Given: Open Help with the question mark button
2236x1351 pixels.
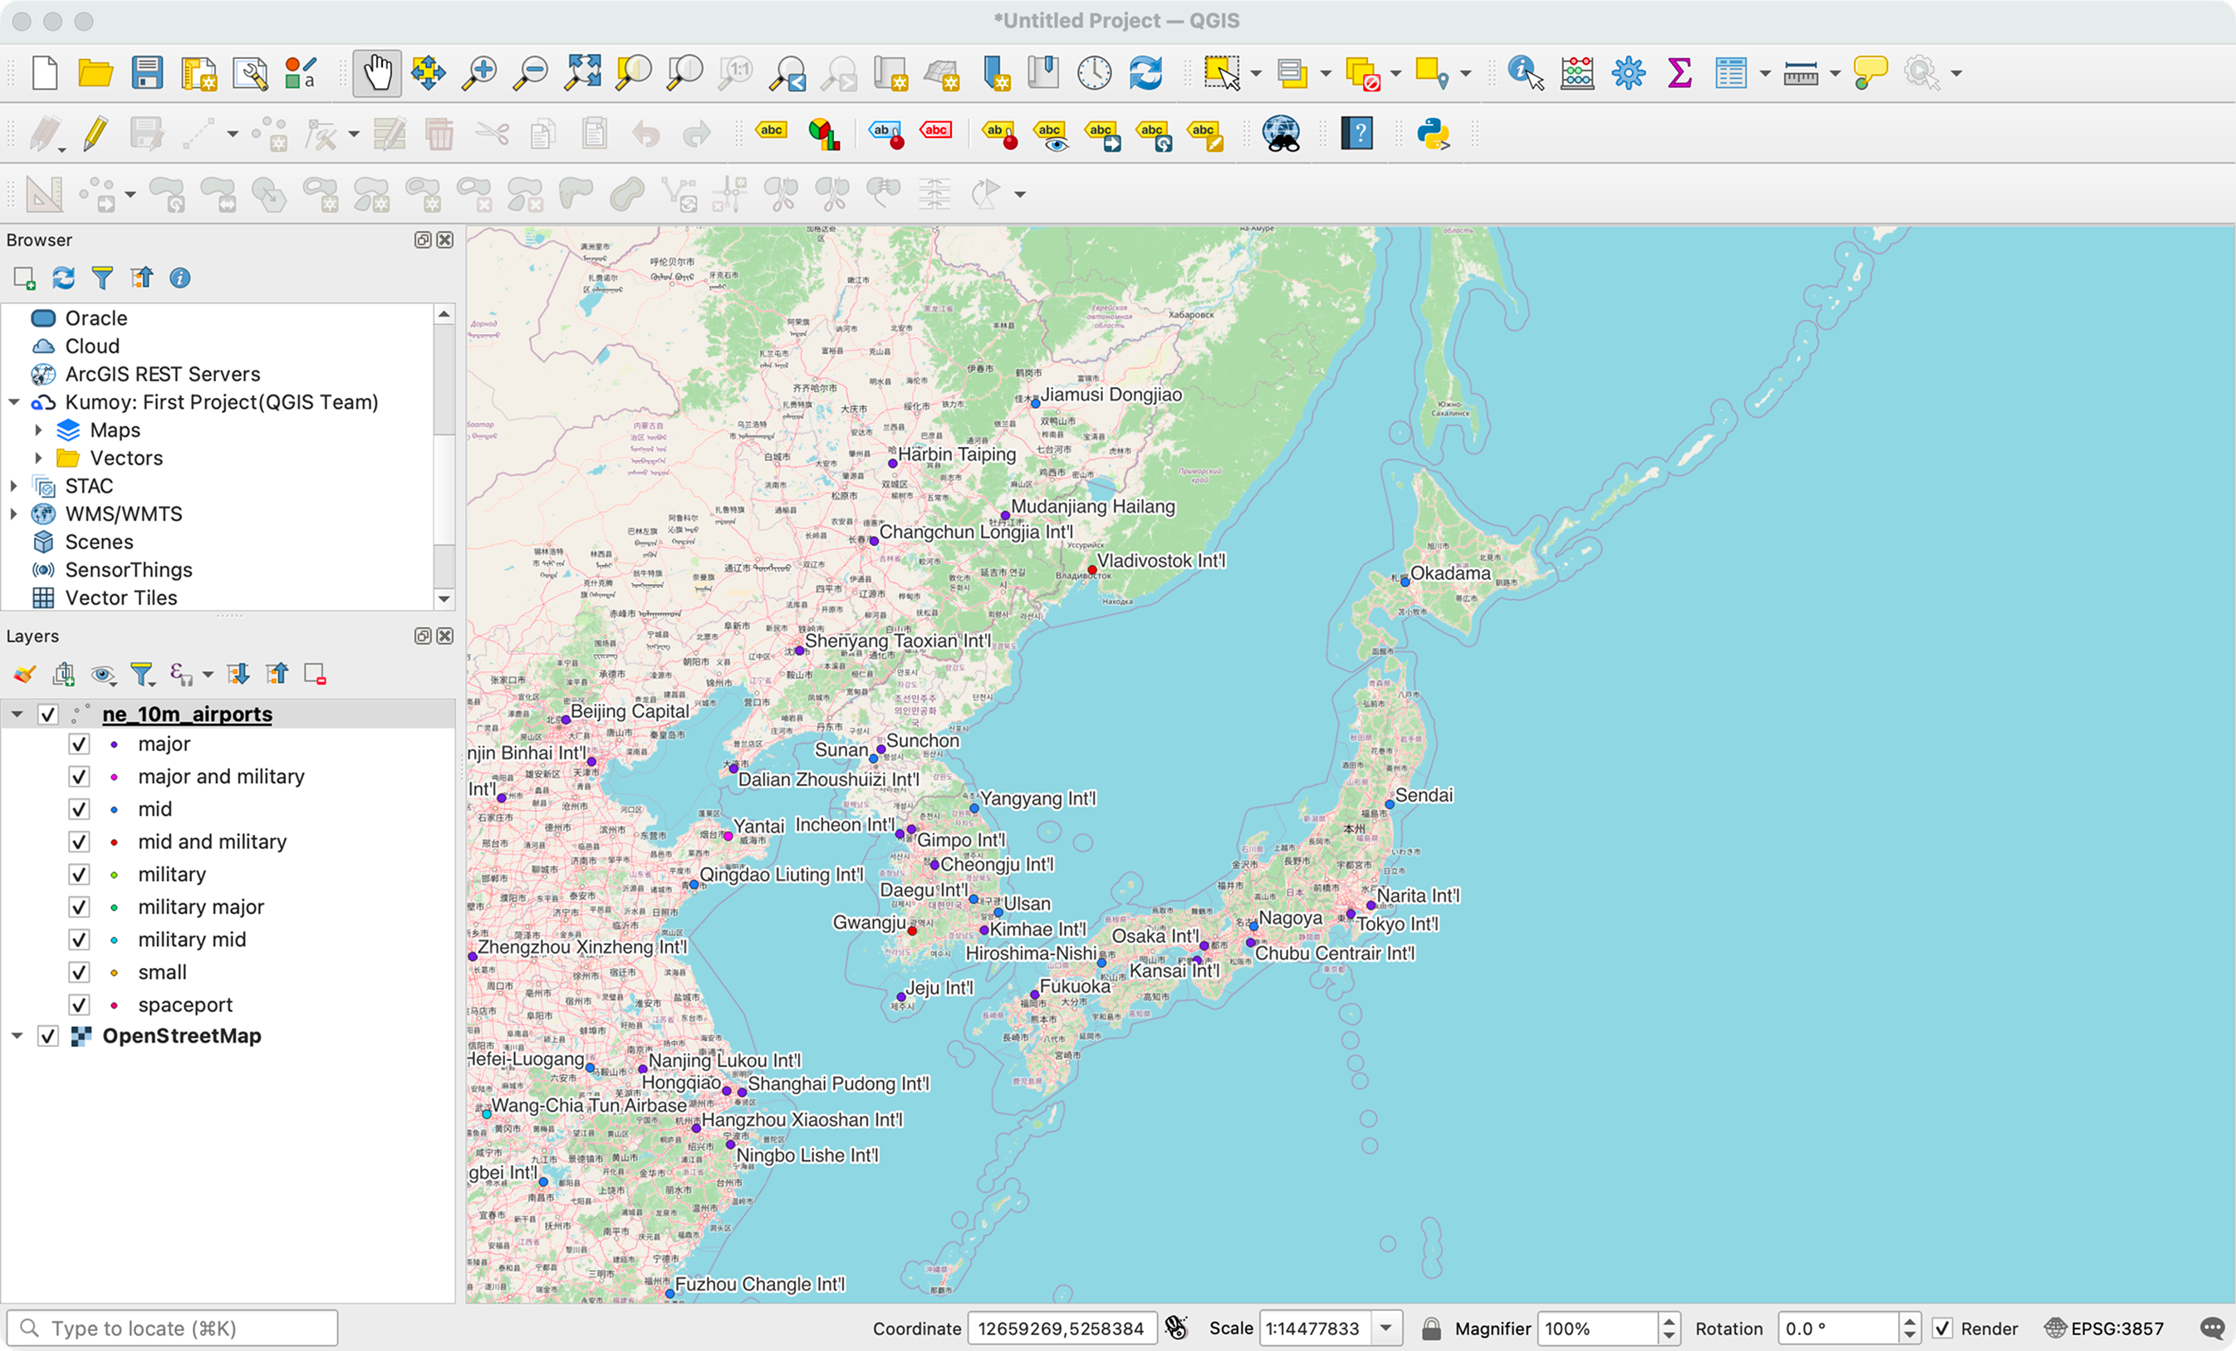Looking at the screenshot, I should click(x=1356, y=135).
